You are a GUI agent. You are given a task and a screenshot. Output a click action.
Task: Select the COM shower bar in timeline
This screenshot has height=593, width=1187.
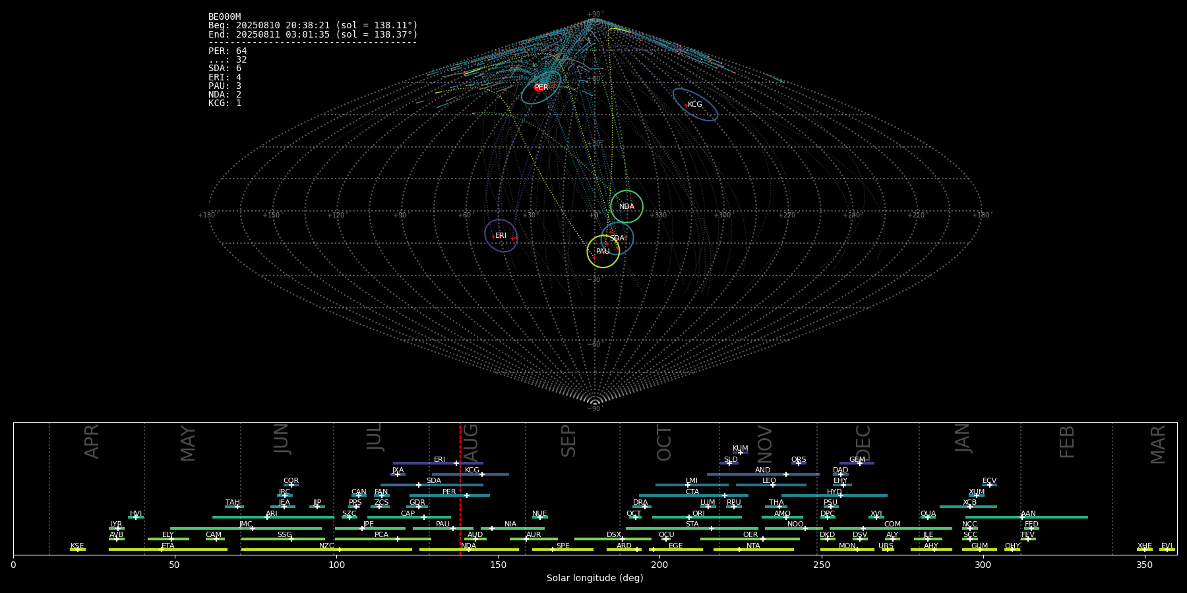(891, 528)
